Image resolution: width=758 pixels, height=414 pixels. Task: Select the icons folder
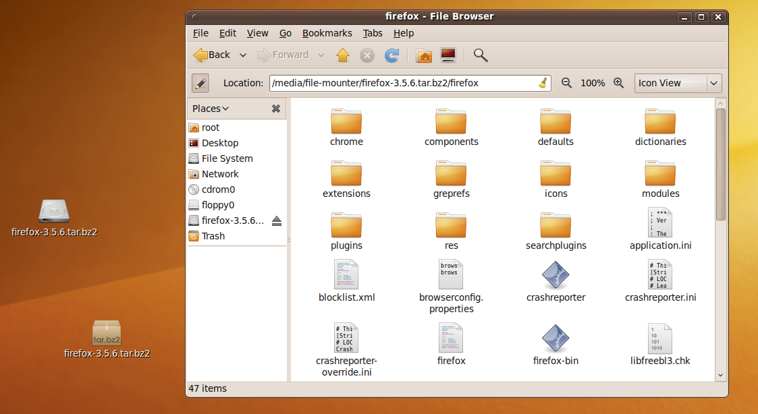(x=556, y=179)
